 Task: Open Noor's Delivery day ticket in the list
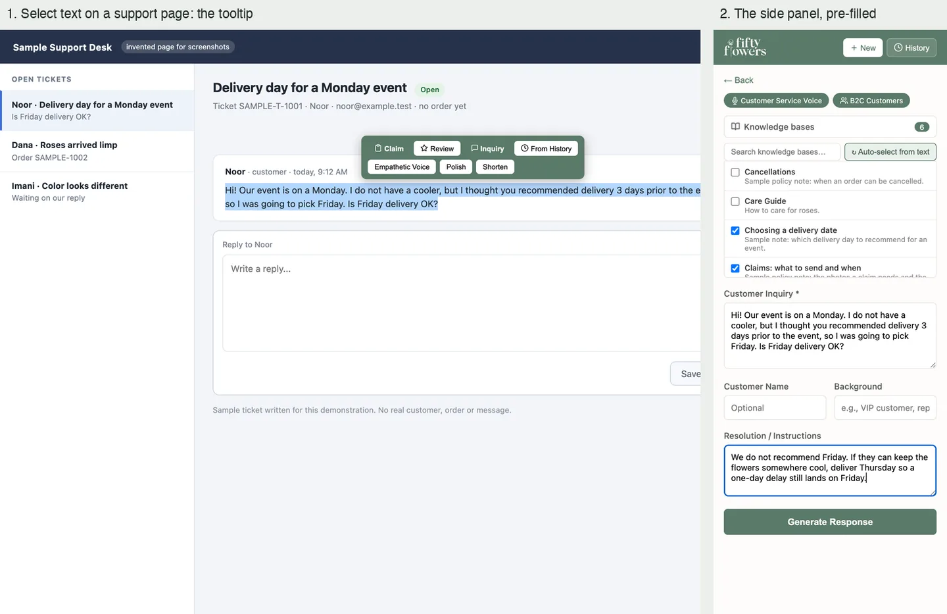pyautogui.click(x=97, y=111)
